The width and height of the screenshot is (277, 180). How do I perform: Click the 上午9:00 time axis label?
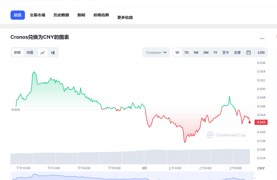[235, 168]
